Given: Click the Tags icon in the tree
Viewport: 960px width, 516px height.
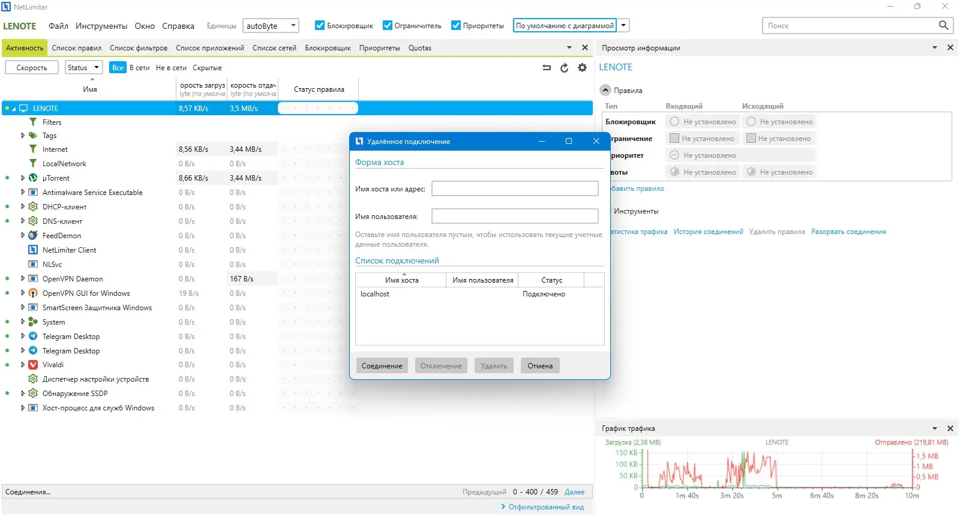Looking at the screenshot, I should (33, 136).
